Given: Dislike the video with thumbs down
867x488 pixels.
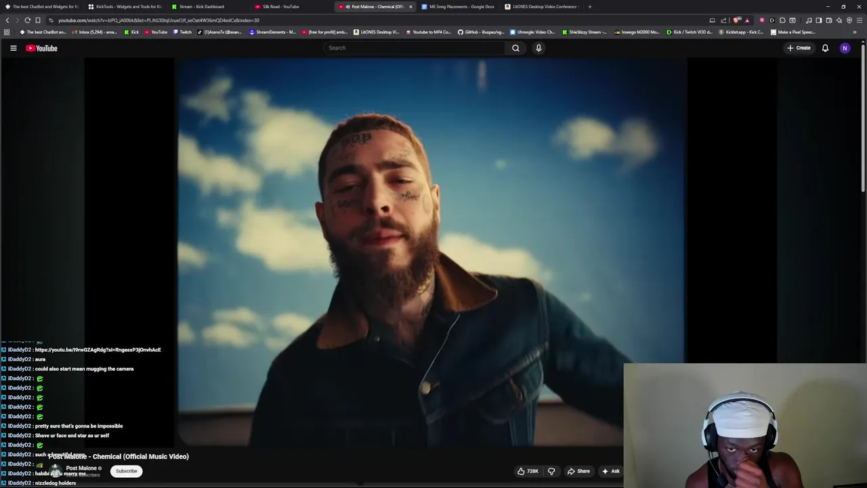Looking at the screenshot, I should coord(551,471).
